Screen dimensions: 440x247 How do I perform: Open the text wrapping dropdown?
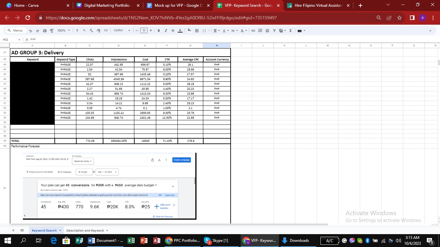click(x=234, y=31)
